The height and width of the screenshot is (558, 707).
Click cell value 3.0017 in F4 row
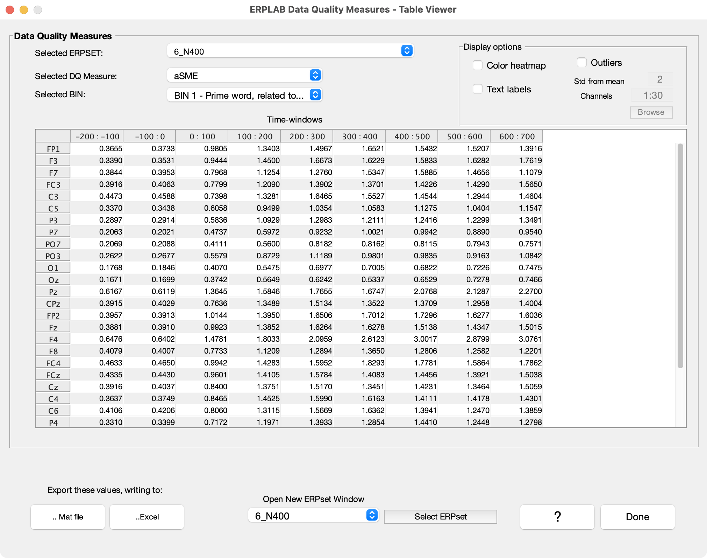point(412,339)
